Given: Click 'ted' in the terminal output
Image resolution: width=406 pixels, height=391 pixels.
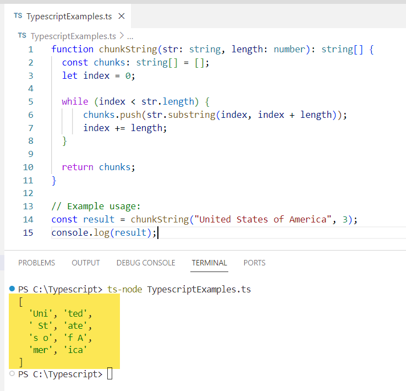Looking at the screenshot, I should pyautogui.click(x=75, y=313).
